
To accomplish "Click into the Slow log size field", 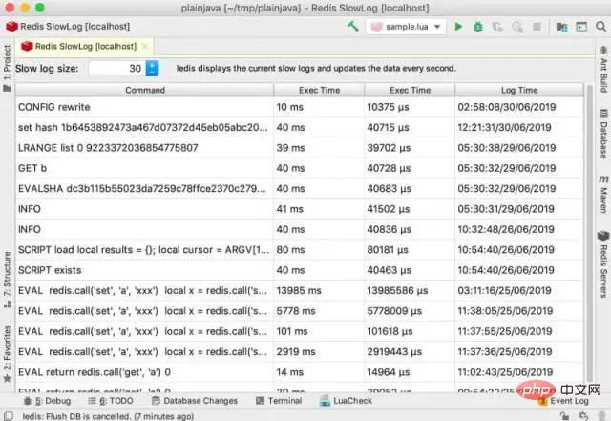I will (116, 69).
